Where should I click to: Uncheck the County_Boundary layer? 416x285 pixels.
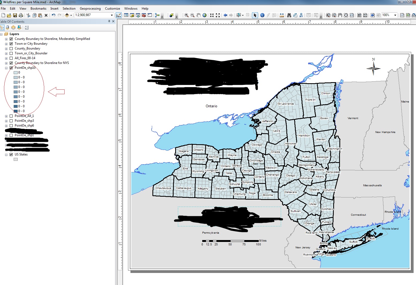point(11,48)
